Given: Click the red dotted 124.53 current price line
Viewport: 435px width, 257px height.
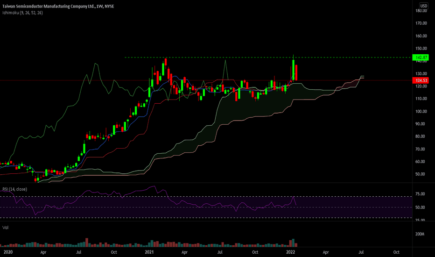Looking at the screenshot, I should coord(206,80).
